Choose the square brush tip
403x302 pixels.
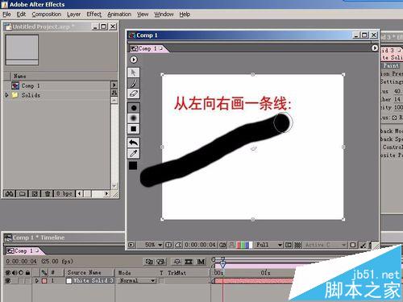[134, 129]
